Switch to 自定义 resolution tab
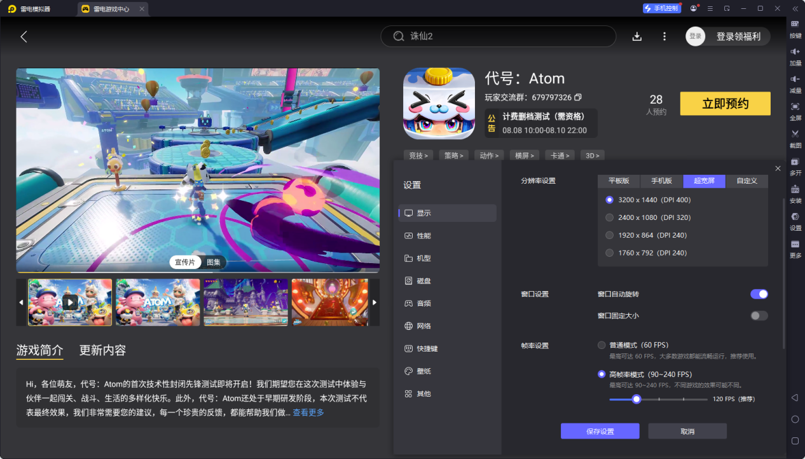 [747, 181]
